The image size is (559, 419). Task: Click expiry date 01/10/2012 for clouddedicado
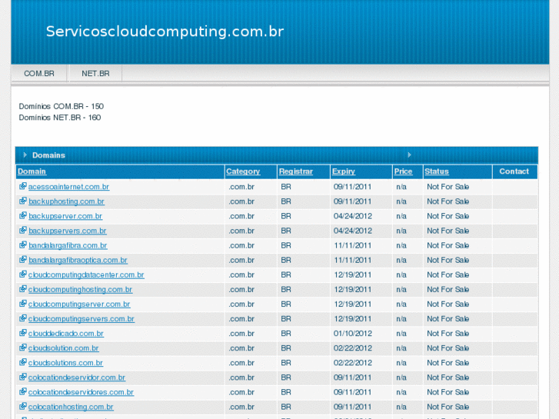353,334
